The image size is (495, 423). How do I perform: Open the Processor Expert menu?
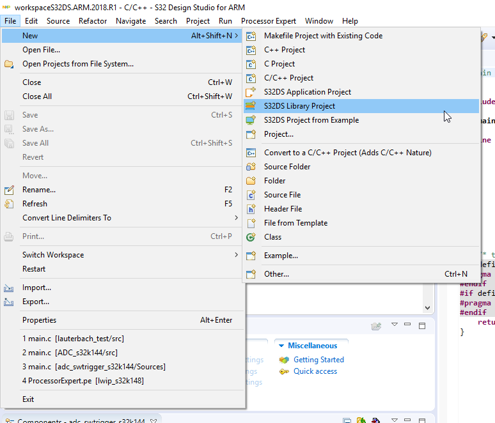pyautogui.click(x=269, y=21)
